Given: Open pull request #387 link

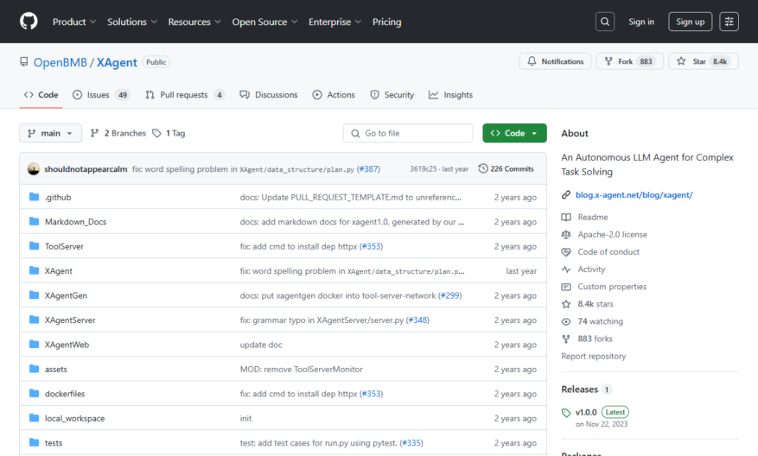Looking at the screenshot, I should 368,169.
